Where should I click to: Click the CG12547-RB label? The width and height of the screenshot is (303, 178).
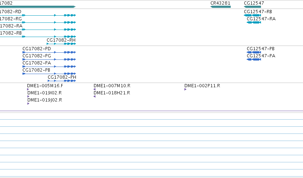(258, 12)
